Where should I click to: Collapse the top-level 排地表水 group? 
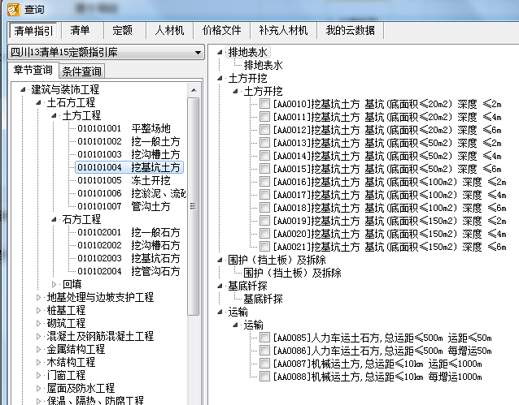(x=220, y=52)
